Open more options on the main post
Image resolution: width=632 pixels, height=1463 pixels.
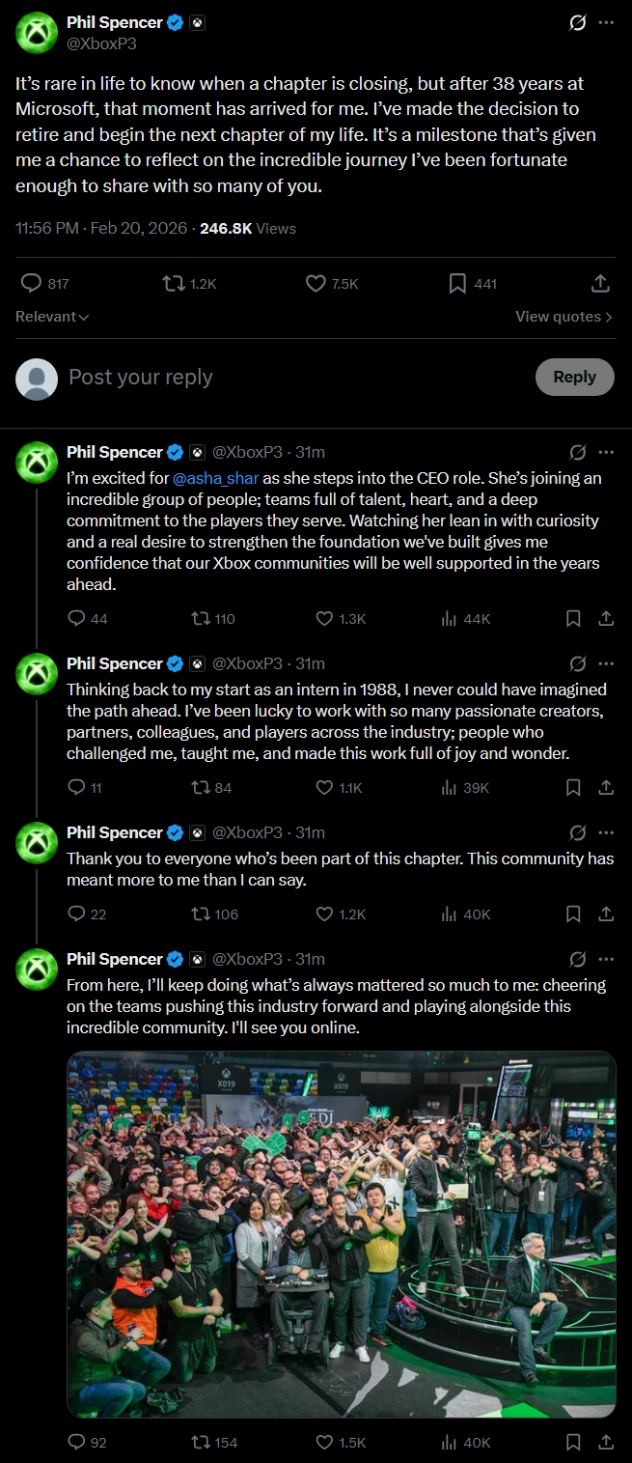606,22
